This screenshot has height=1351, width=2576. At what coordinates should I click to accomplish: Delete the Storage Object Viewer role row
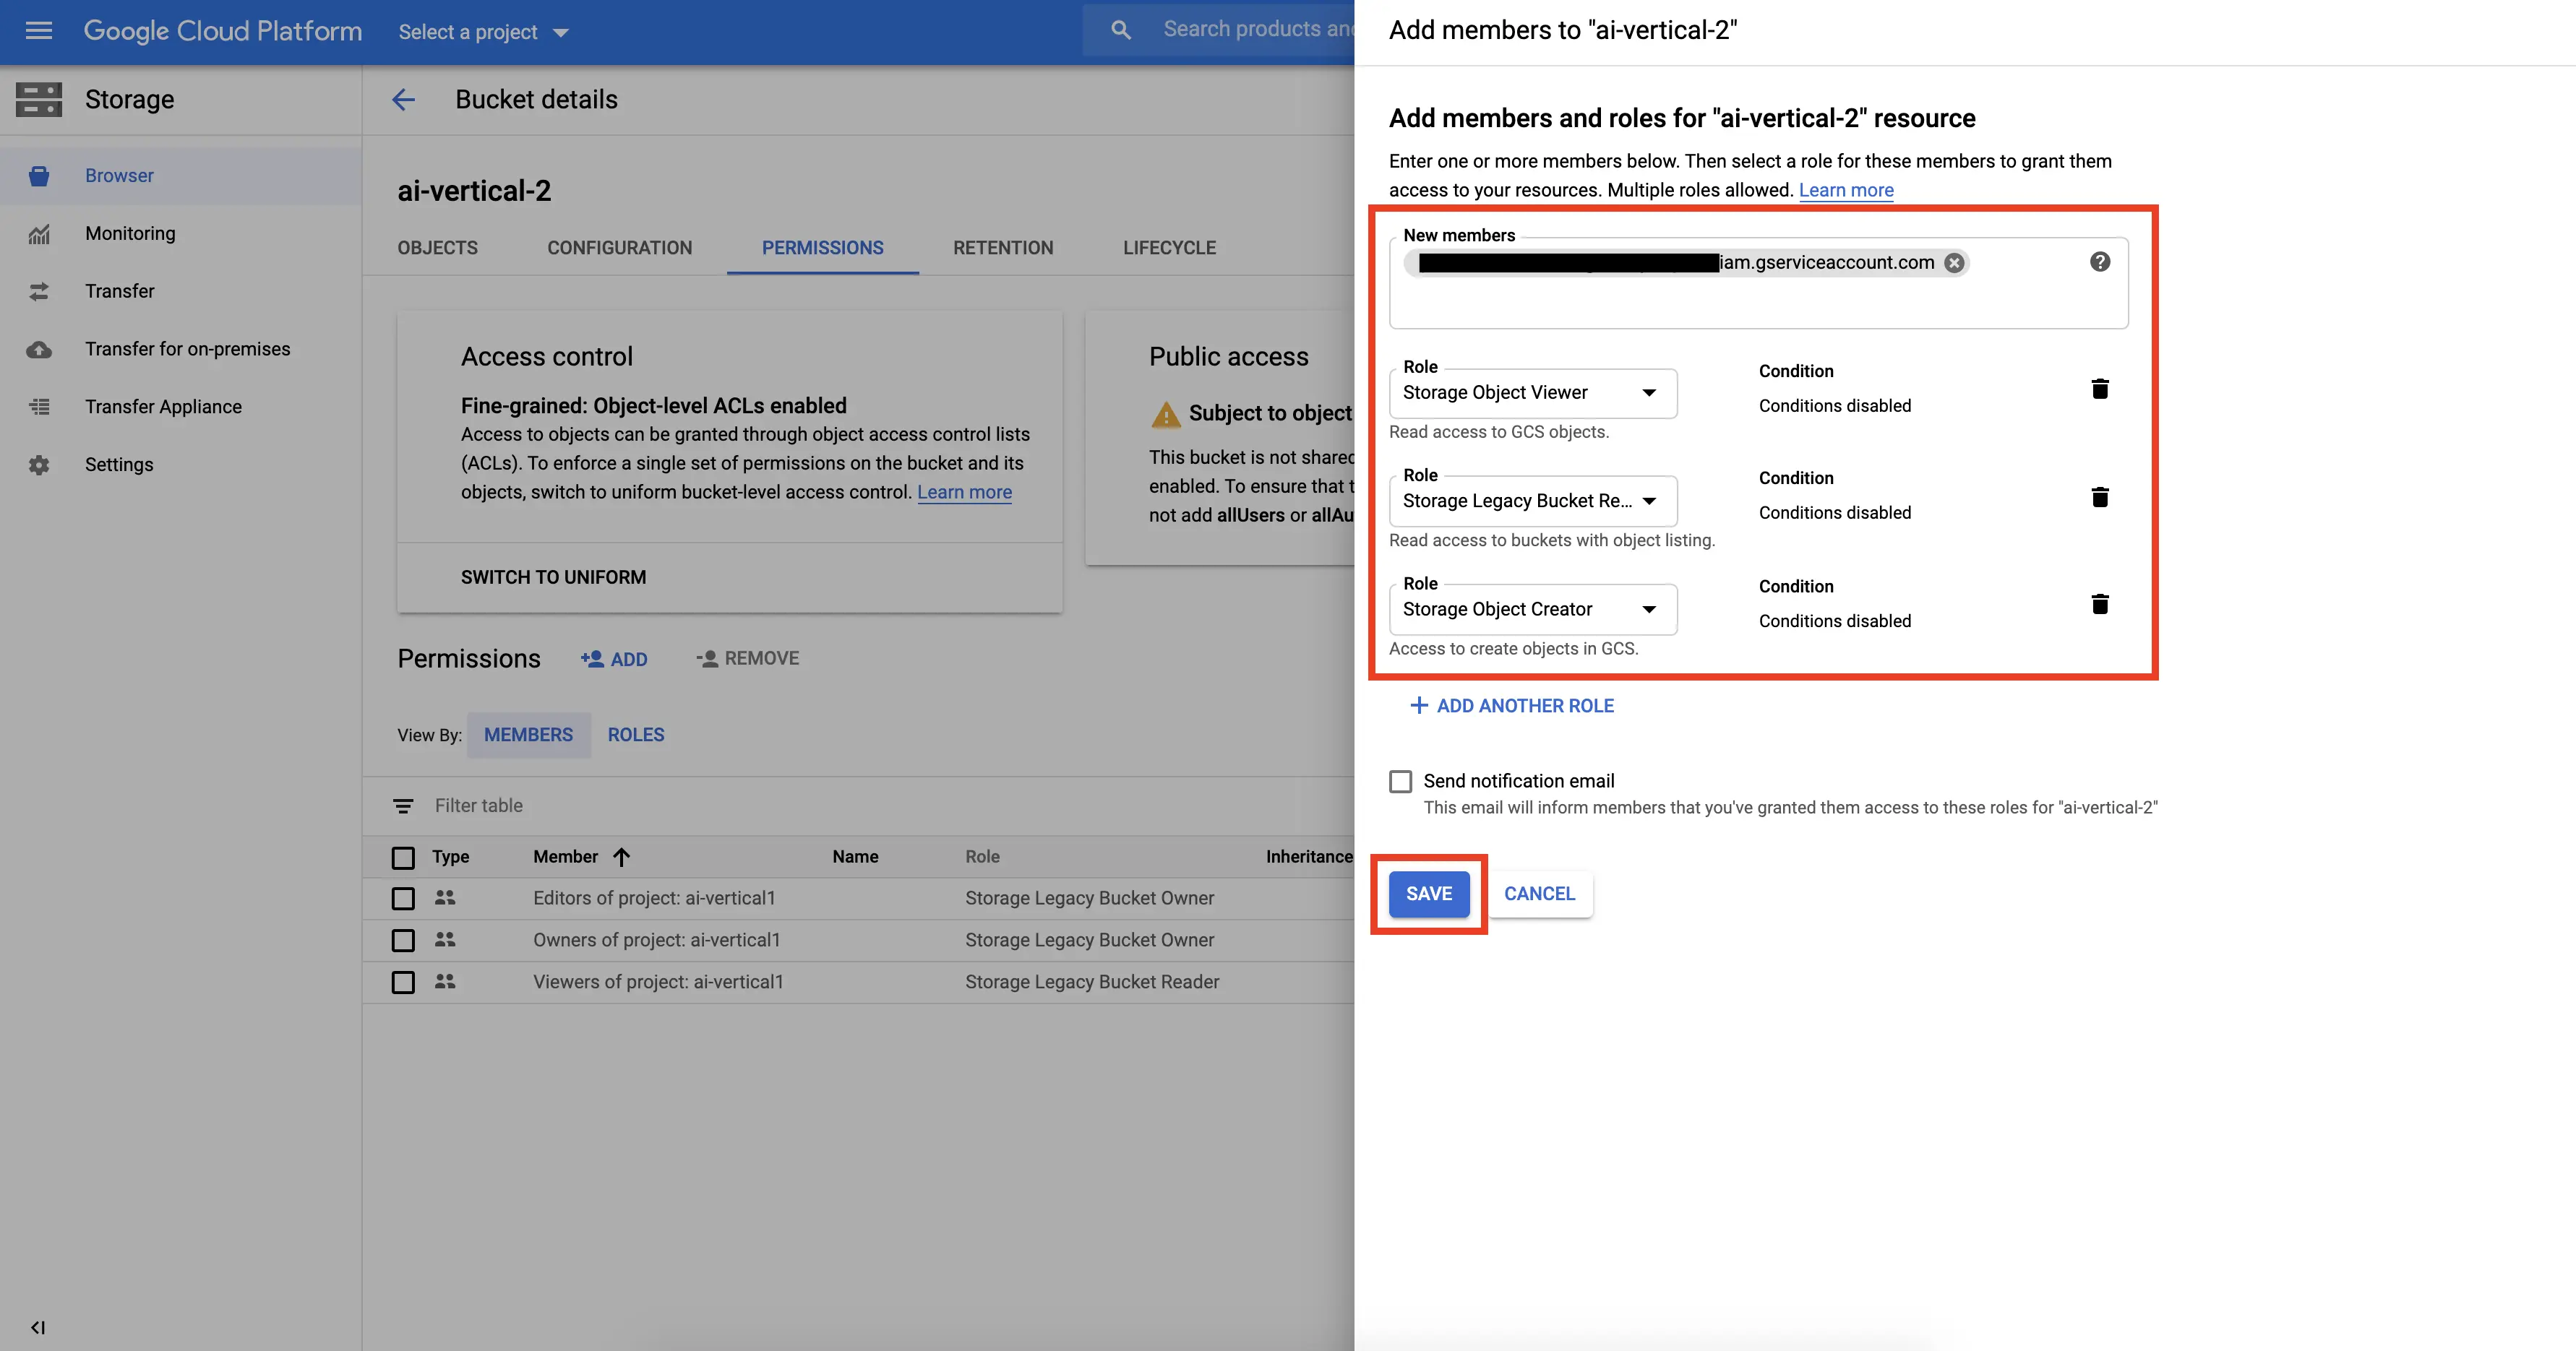(x=2099, y=389)
